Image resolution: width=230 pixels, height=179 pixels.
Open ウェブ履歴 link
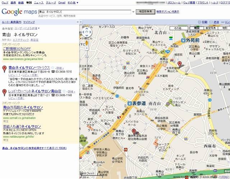tap(189, 3)
